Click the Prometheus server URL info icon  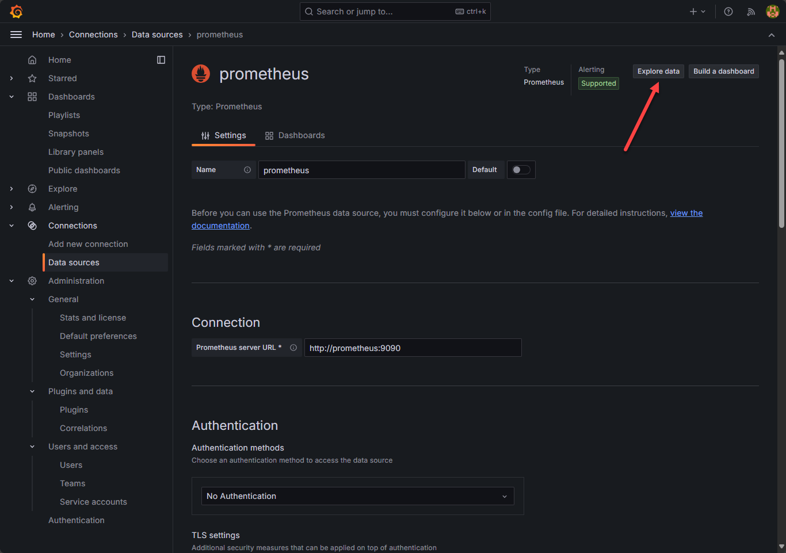(x=293, y=348)
